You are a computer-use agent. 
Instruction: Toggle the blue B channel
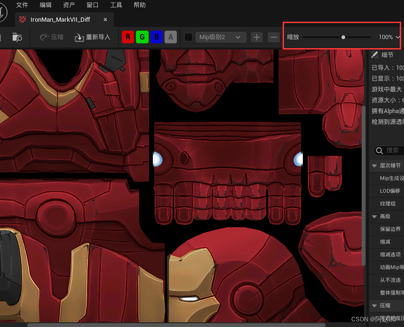point(157,37)
